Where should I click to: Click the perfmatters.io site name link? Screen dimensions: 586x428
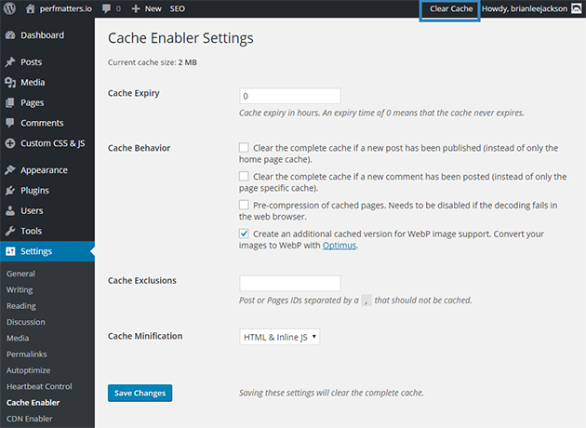click(66, 8)
